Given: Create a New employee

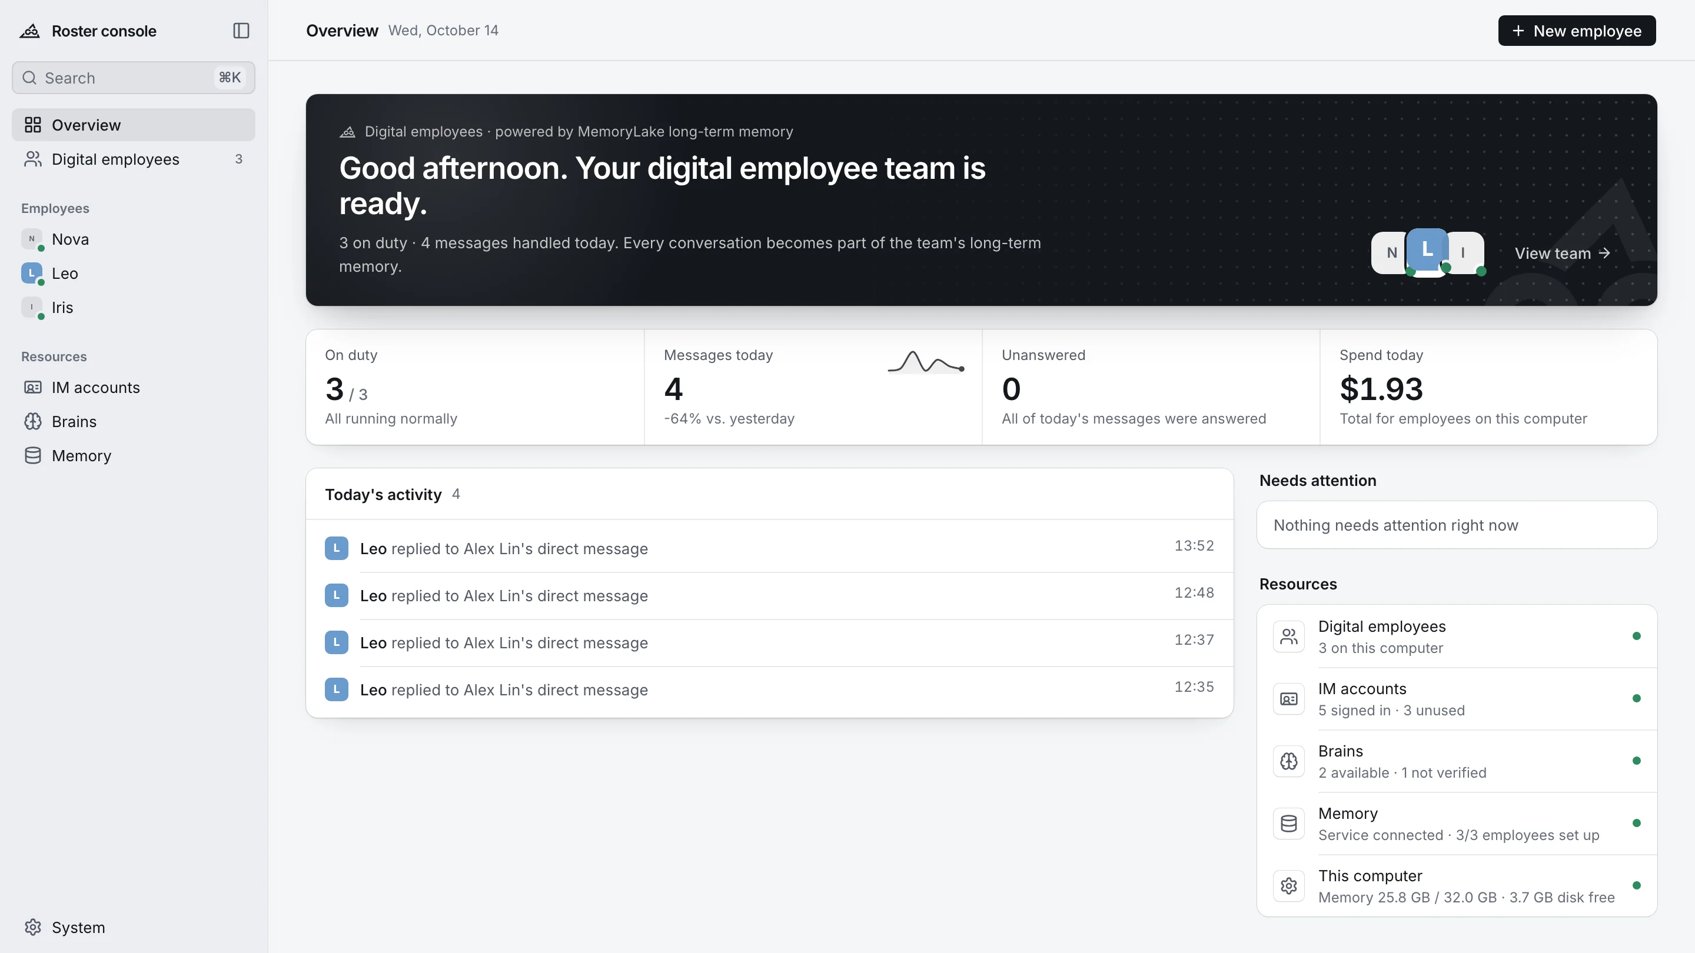Looking at the screenshot, I should click(1577, 31).
